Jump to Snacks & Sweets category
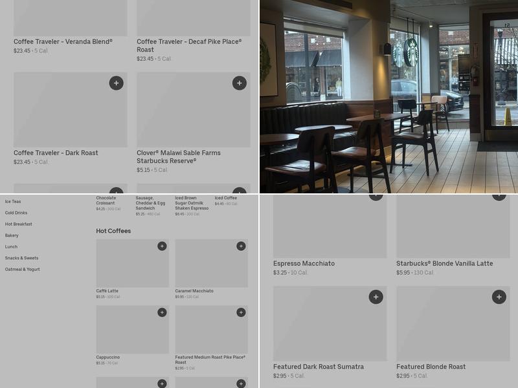Screen dimensions: 518x388 [x=21, y=258]
